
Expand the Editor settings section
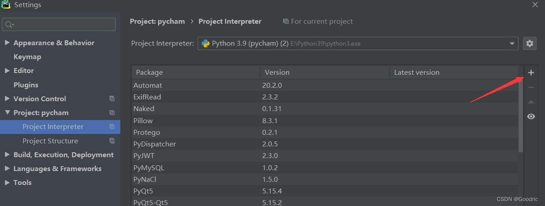click(x=7, y=71)
